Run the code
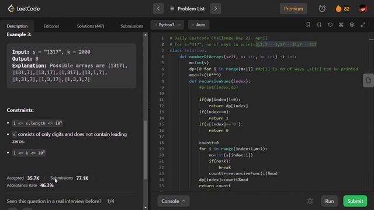Image resolution: width=374 pixels, height=210 pixels. tap(330, 201)
